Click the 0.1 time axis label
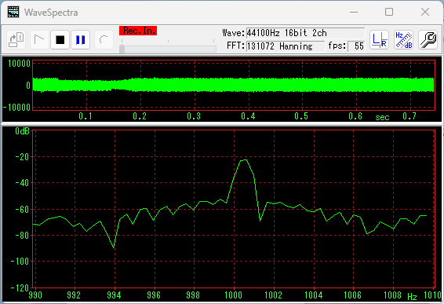The image size is (444, 304). click(86, 116)
